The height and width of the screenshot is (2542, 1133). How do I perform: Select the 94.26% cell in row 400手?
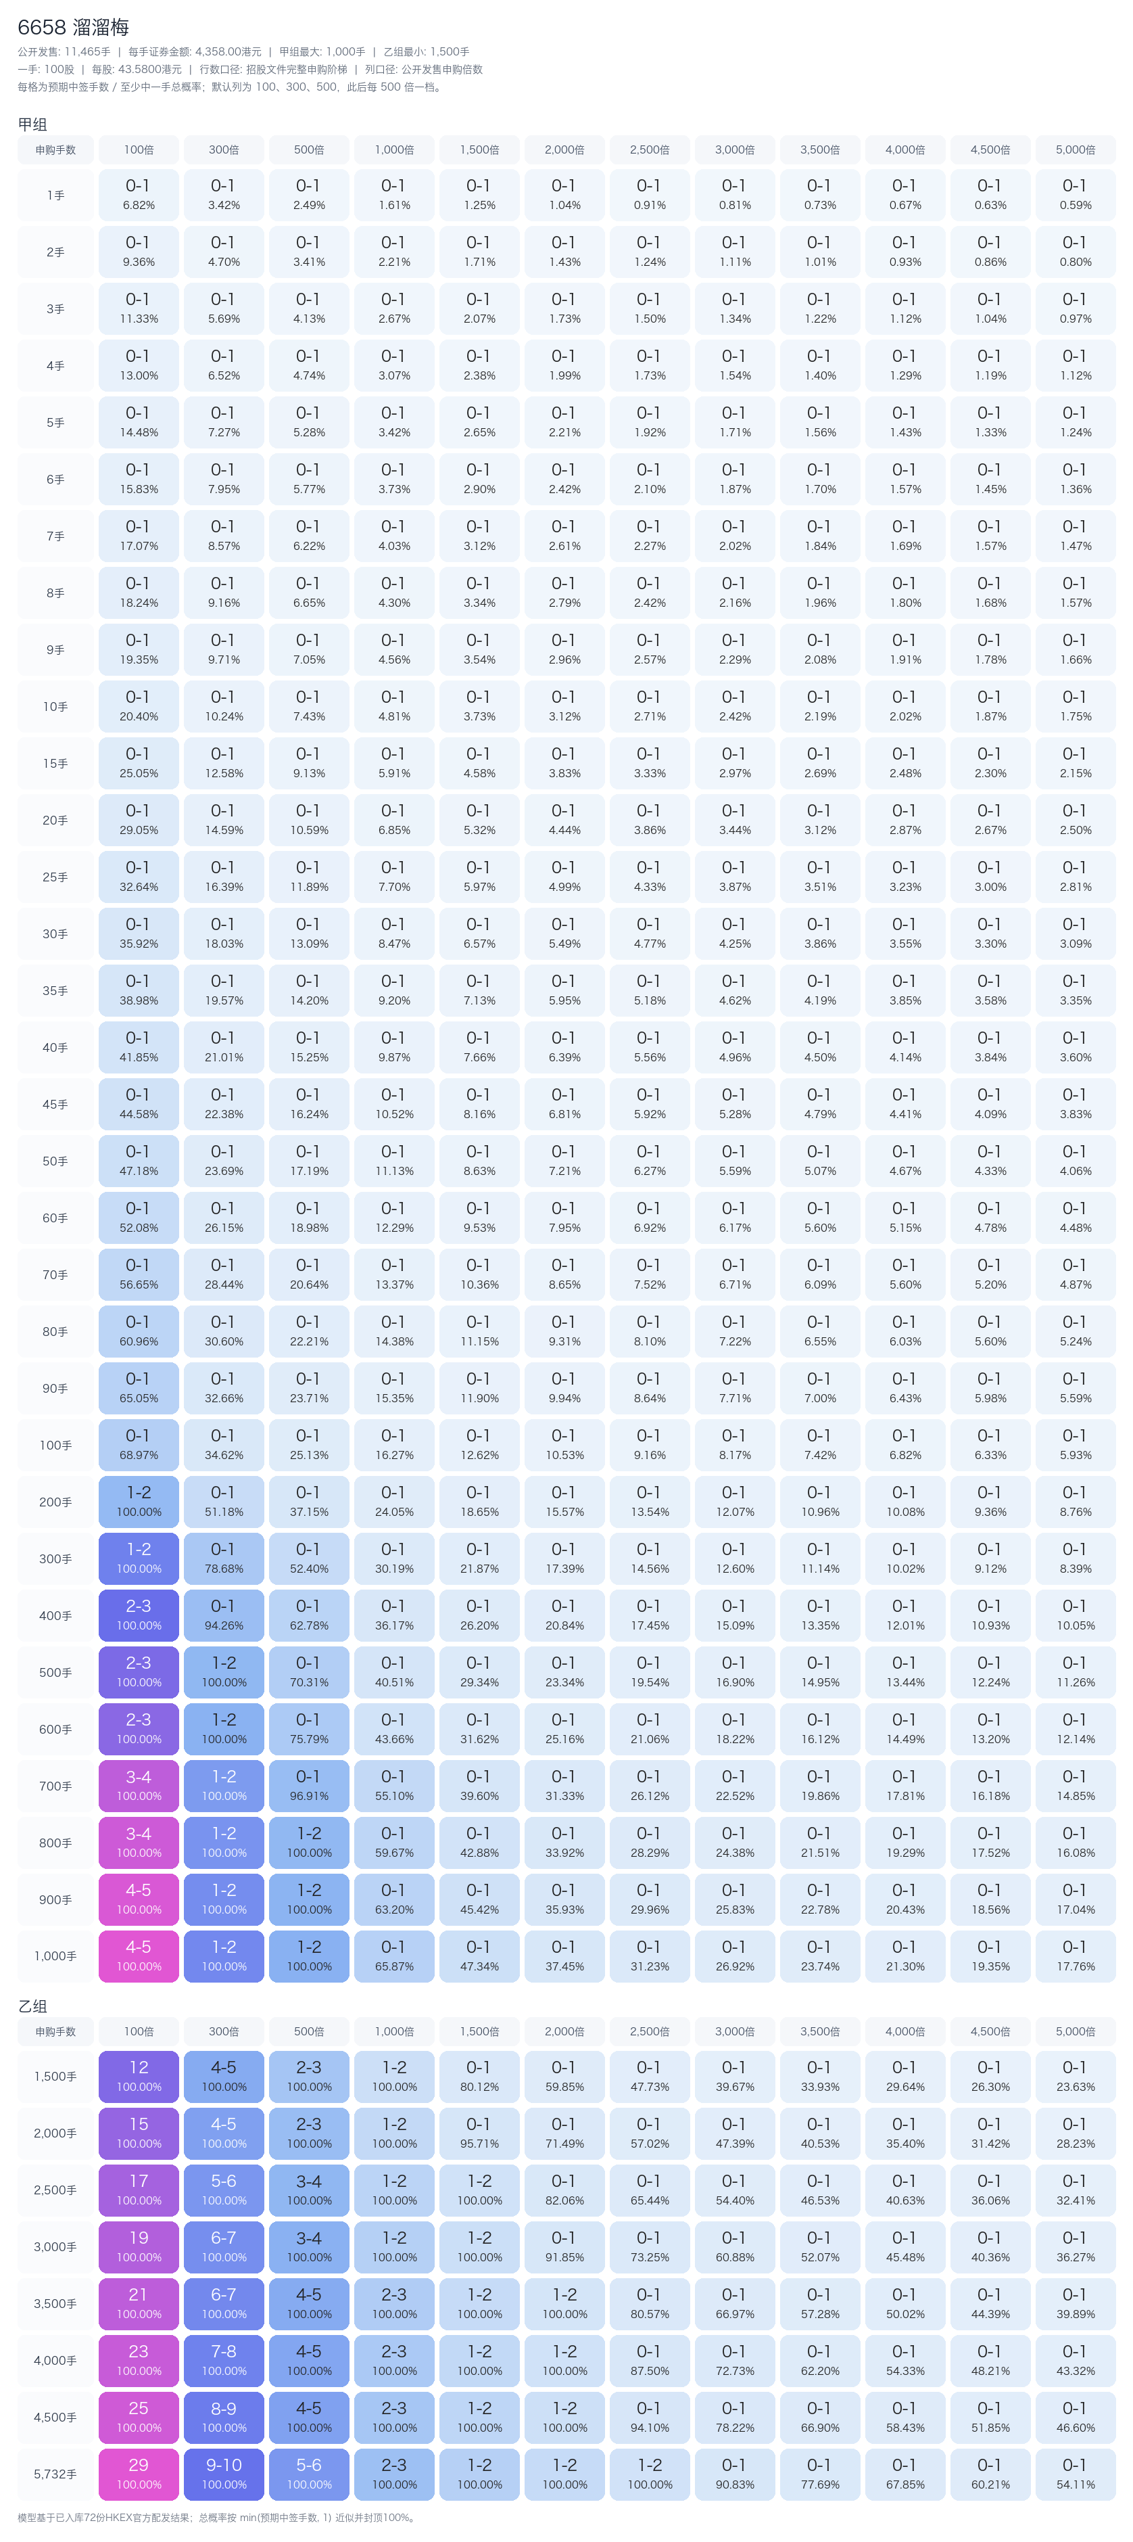(224, 1615)
